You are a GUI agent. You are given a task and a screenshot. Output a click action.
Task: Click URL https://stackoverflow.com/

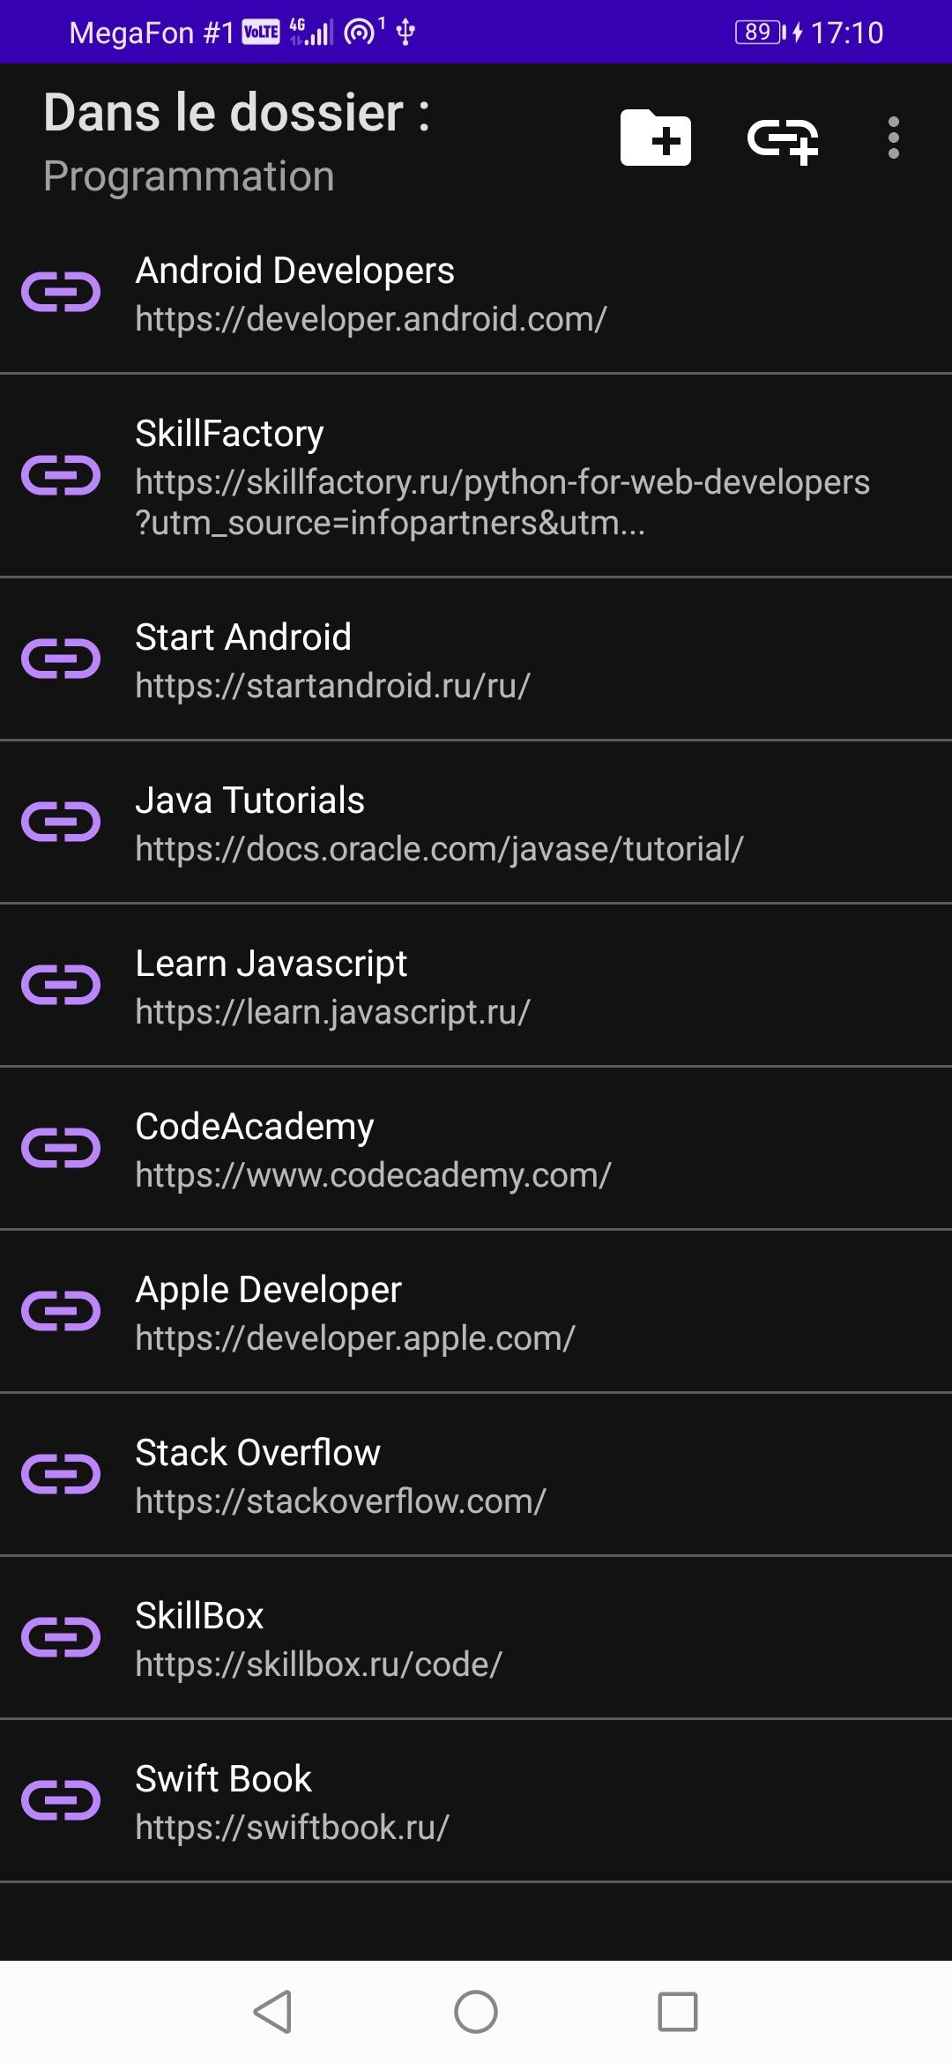pos(340,1501)
